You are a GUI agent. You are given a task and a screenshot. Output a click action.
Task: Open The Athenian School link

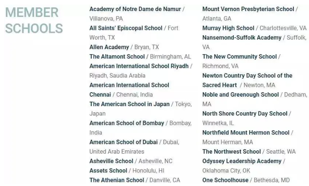pyautogui.click(x=117, y=180)
